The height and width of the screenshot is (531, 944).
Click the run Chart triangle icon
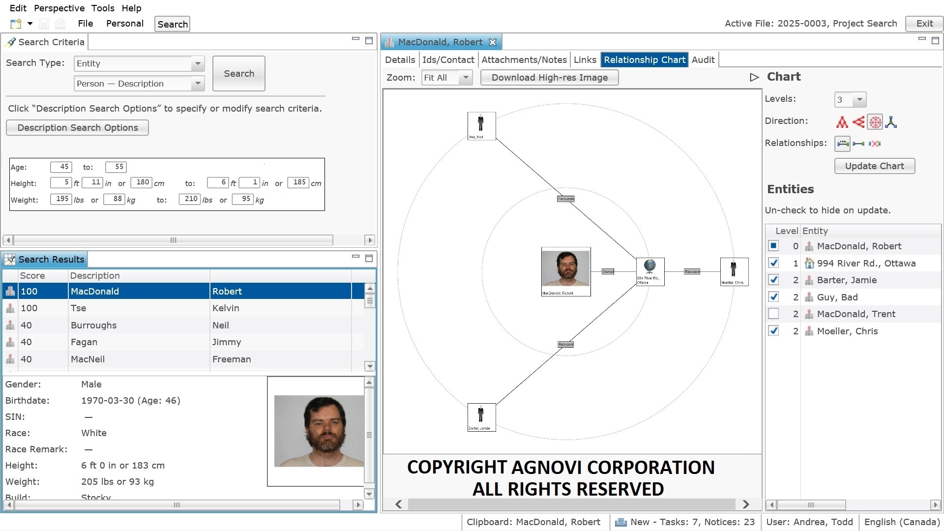pos(755,77)
